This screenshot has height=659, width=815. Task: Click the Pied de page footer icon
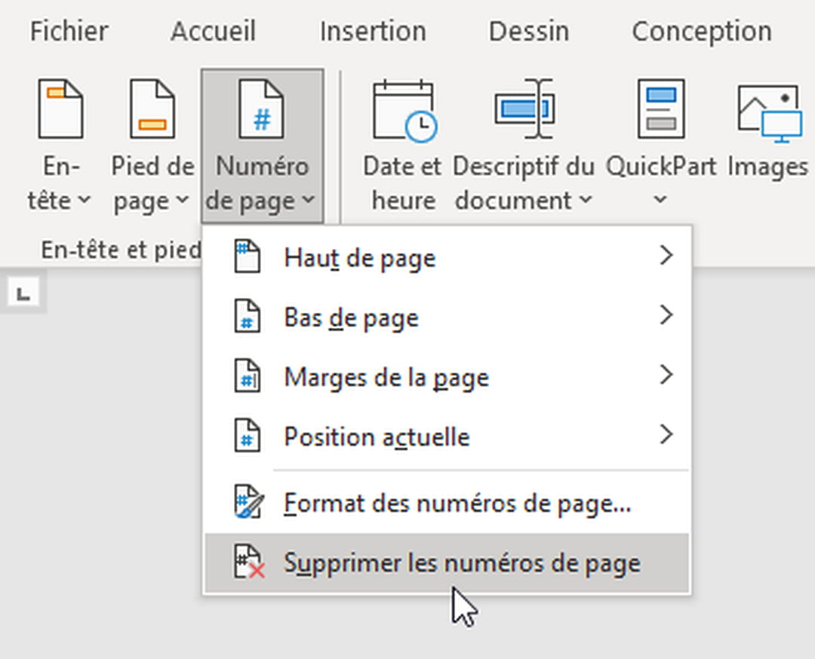(152, 109)
